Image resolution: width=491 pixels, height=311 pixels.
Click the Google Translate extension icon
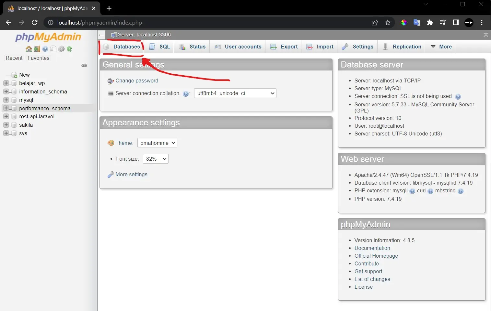[x=417, y=22]
